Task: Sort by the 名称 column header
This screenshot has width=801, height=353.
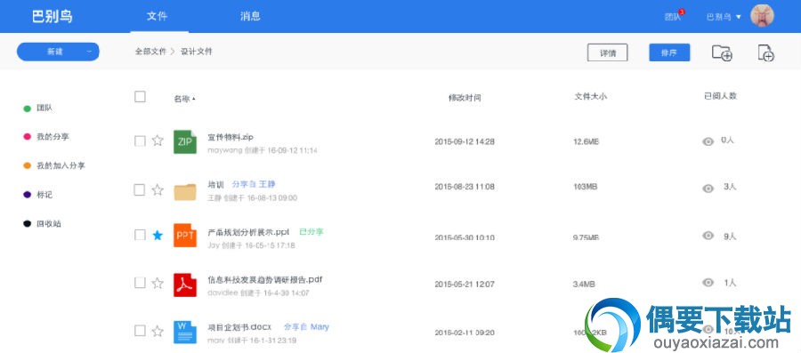Action: pos(184,99)
